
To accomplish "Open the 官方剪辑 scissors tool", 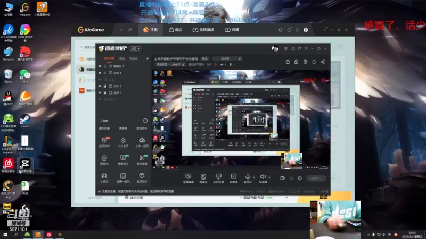I will click(x=142, y=160).
